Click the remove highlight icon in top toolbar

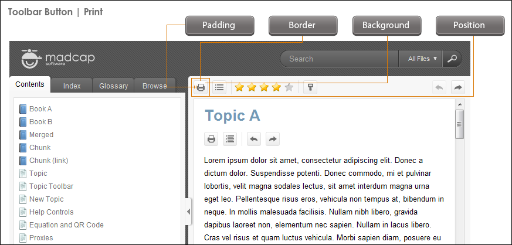point(310,87)
